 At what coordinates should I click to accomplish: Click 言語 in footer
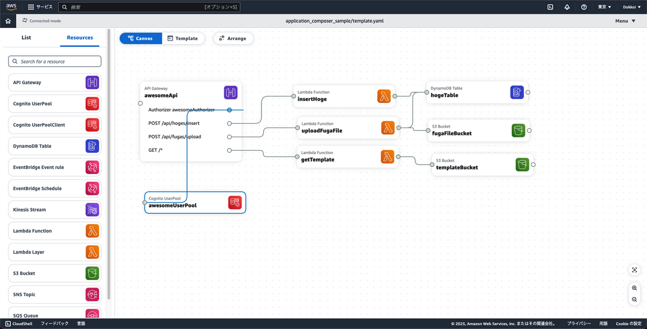(81, 324)
